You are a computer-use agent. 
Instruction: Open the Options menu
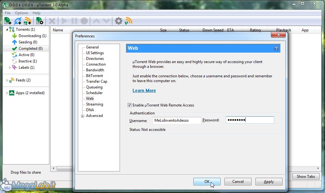tap(21, 13)
